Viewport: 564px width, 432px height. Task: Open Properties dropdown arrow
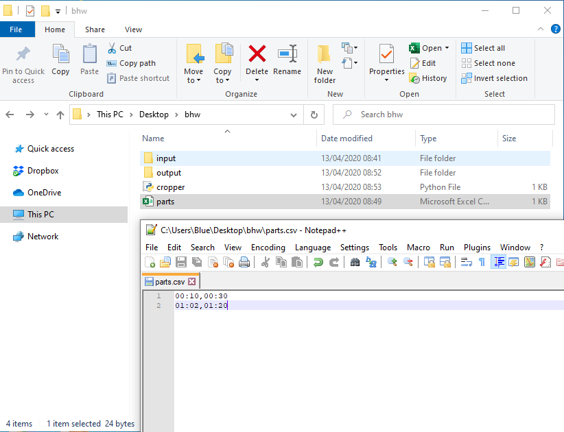(387, 80)
